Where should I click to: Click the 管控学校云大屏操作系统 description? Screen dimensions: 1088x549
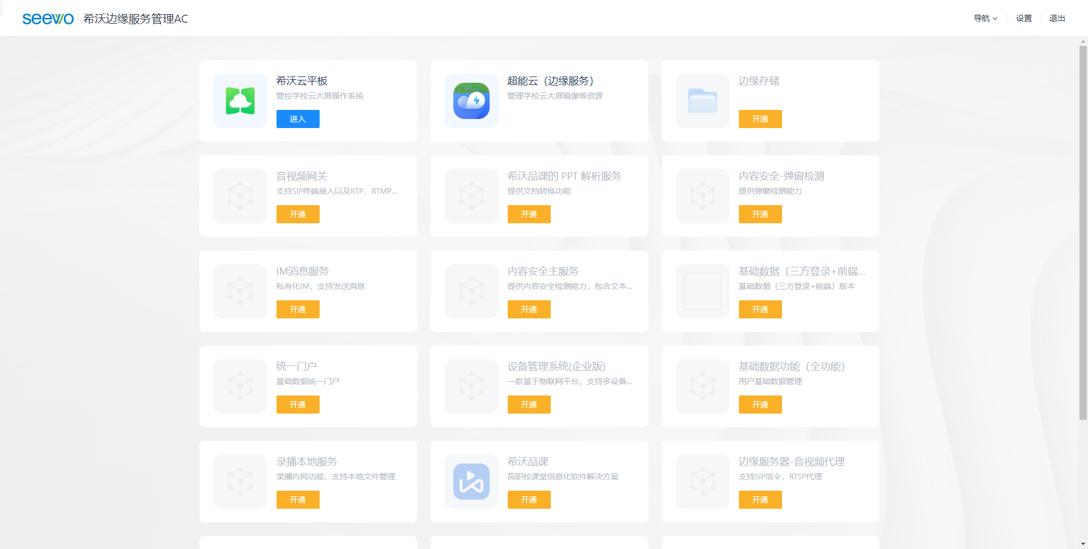pyautogui.click(x=320, y=96)
